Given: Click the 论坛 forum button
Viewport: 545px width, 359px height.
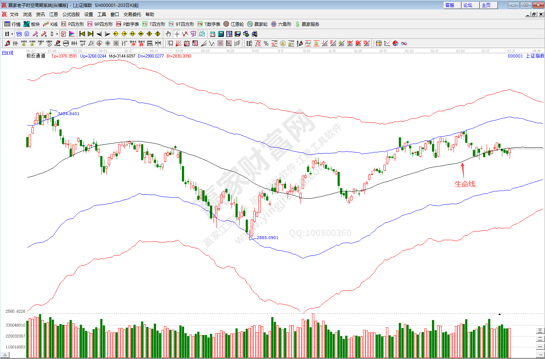Looking at the screenshot, I should click(468, 5).
